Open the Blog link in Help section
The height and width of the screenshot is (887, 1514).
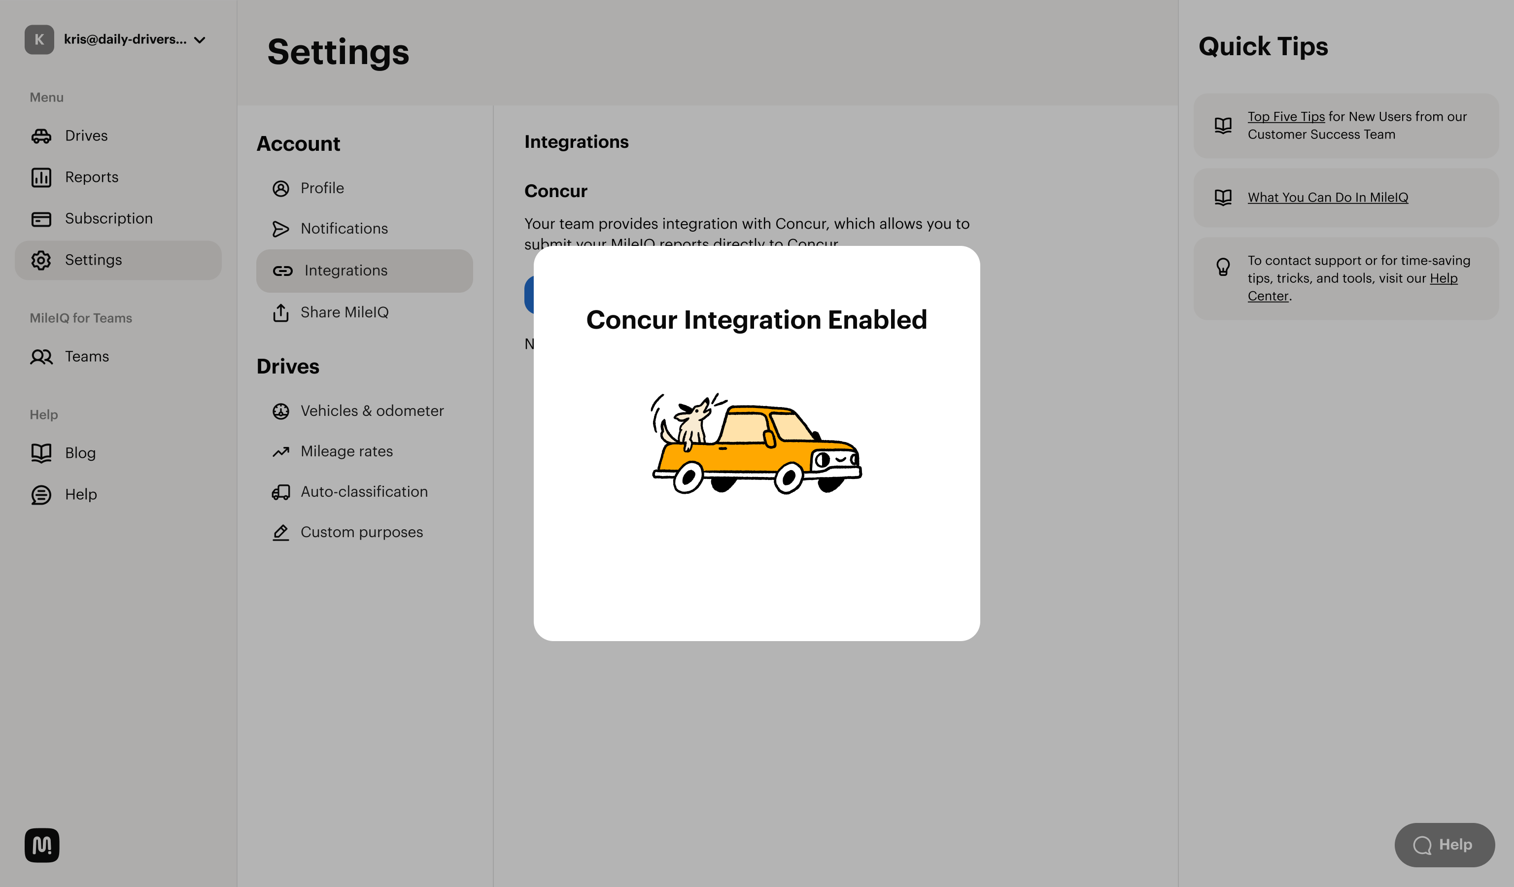118,453
